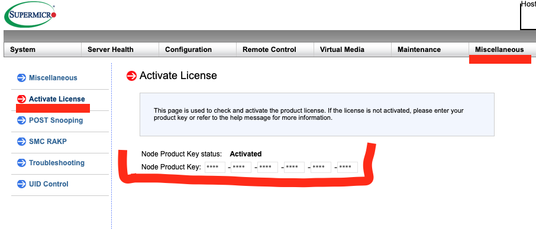Click arrow icon beside Troubleshooting
Image resolution: width=536 pixels, height=229 pixels.
click(x=21, y=163)
